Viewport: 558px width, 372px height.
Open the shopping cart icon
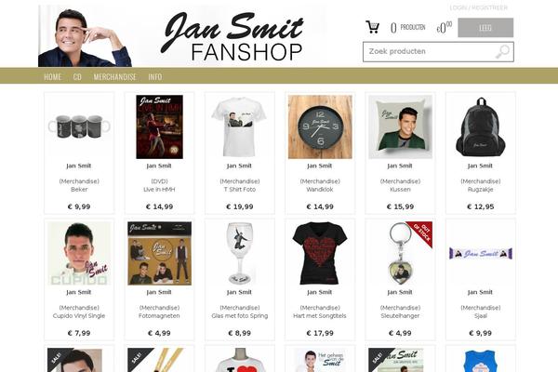[x=372, y=27]
